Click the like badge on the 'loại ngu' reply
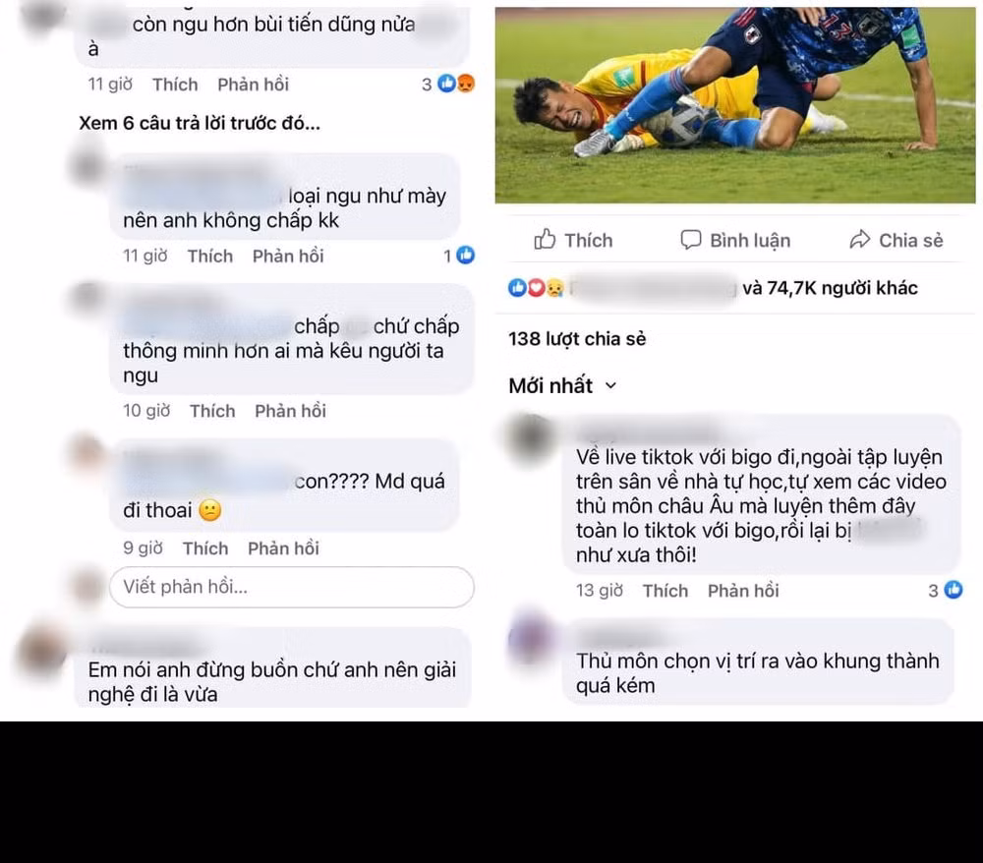This screenshot has height=863, width=983. [x=465, y=256]
